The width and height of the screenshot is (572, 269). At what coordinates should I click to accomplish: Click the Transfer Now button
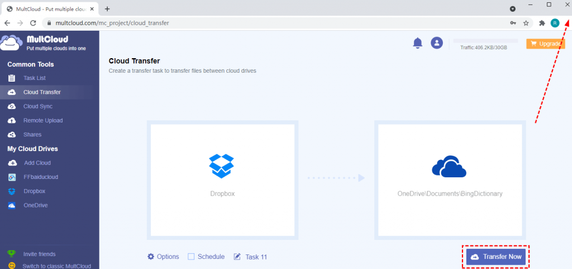coord(496,257)
